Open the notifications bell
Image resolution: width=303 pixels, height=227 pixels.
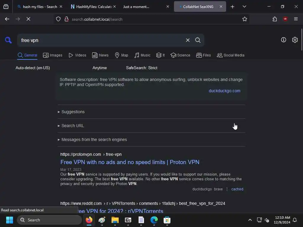pos(295,220)
